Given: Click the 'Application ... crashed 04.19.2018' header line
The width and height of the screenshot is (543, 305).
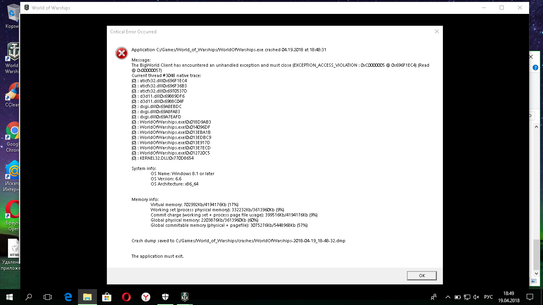Looking at the screenshot, I should 229,50.
